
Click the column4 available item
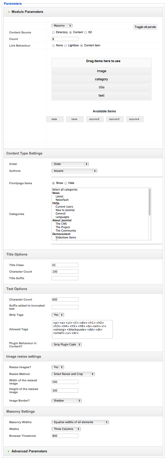pyautogui.click(x=135, y=119)
